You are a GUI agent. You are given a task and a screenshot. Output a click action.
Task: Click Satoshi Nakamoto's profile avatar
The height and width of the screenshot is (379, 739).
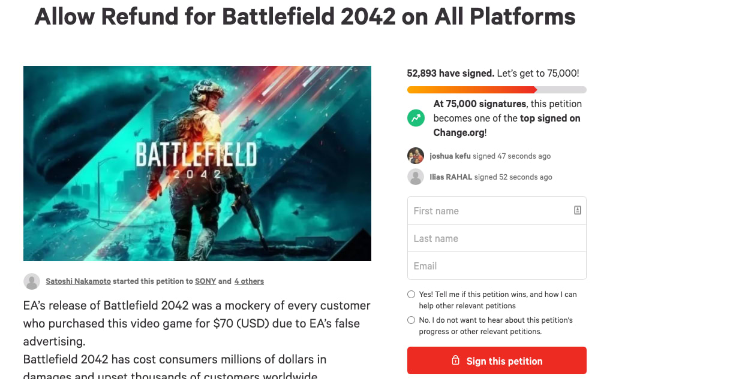pos(32,281)
